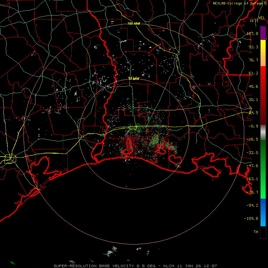This screenshot has height=268, width=268.
Task: Pick the black TH segment of color bar
Action: [x=263, y=232]
